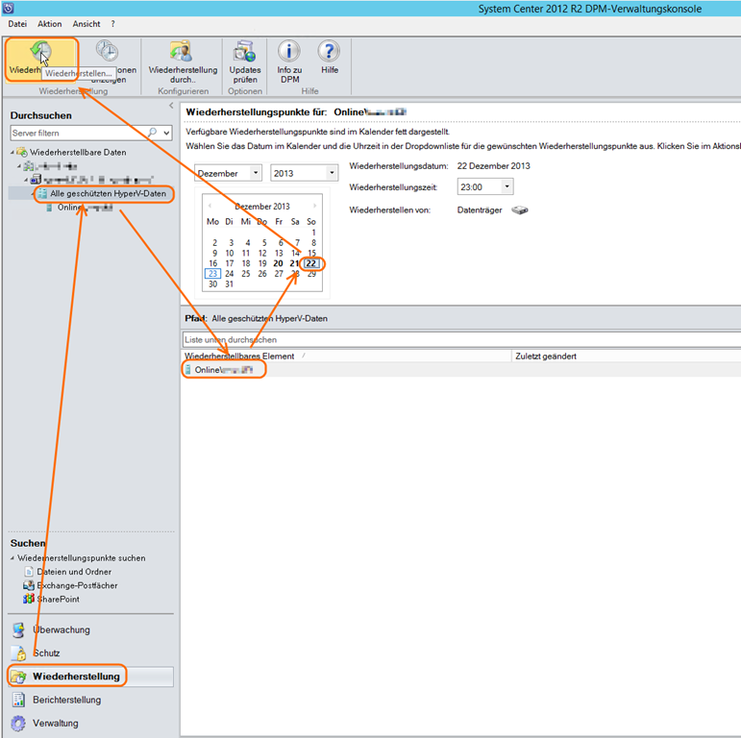Go to the Verwaltung workspace

56,723
